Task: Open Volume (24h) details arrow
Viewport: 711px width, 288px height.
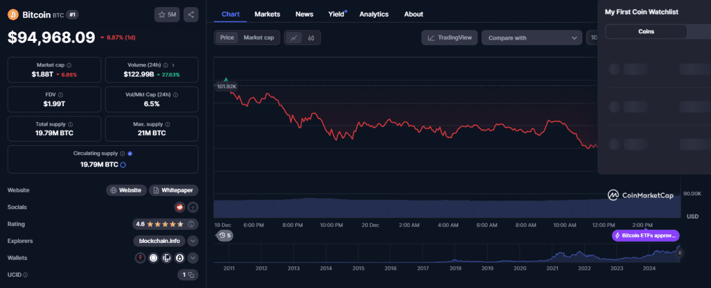Action: [x=173, y=65]
